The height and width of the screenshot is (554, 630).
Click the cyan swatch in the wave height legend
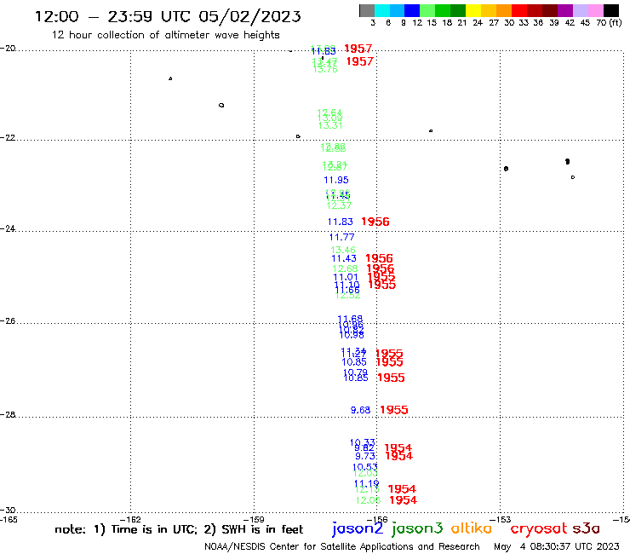382,10
